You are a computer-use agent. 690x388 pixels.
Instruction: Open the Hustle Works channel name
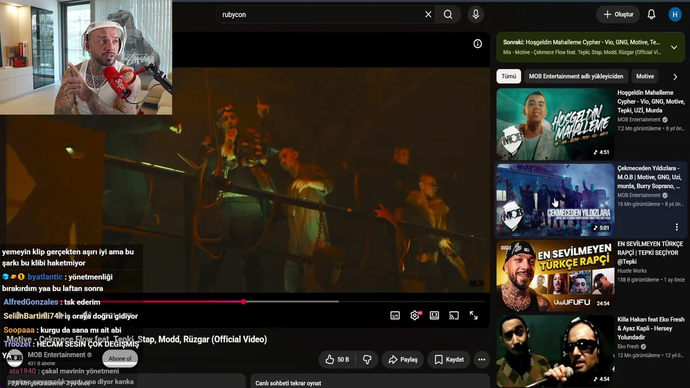point(632,271)
